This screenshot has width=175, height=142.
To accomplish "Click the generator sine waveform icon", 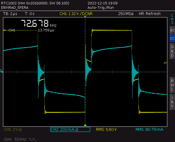I will (x=33, y=139).
